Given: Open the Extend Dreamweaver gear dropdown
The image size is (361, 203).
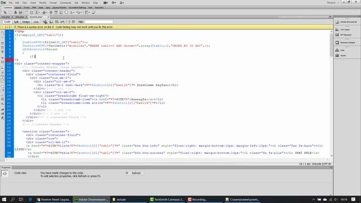Looking at the screenshot, I should (x=114, y=3).
